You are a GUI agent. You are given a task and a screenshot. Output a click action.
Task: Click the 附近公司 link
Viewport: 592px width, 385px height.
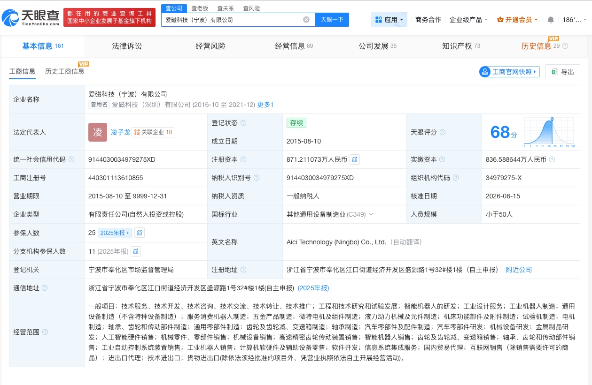click(519, 270)
